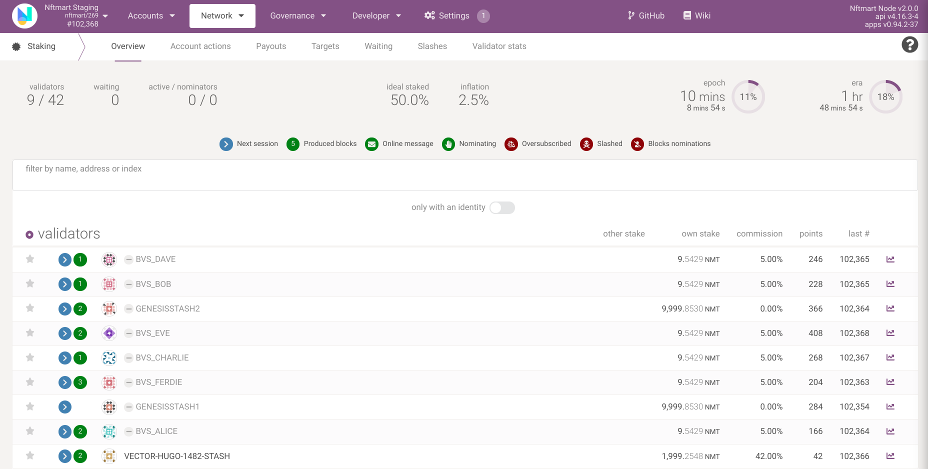The width and height of the screenshot is (928, 469).
Task: Expand the Network dropdown menu
Action: click(222, 16)
